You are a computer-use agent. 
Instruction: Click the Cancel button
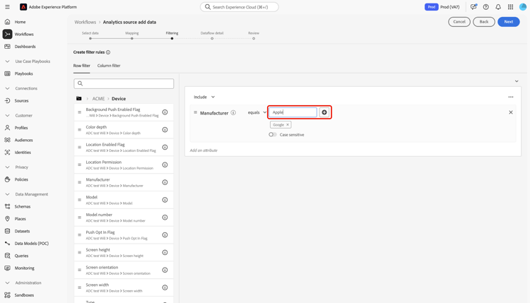(459, 22)
